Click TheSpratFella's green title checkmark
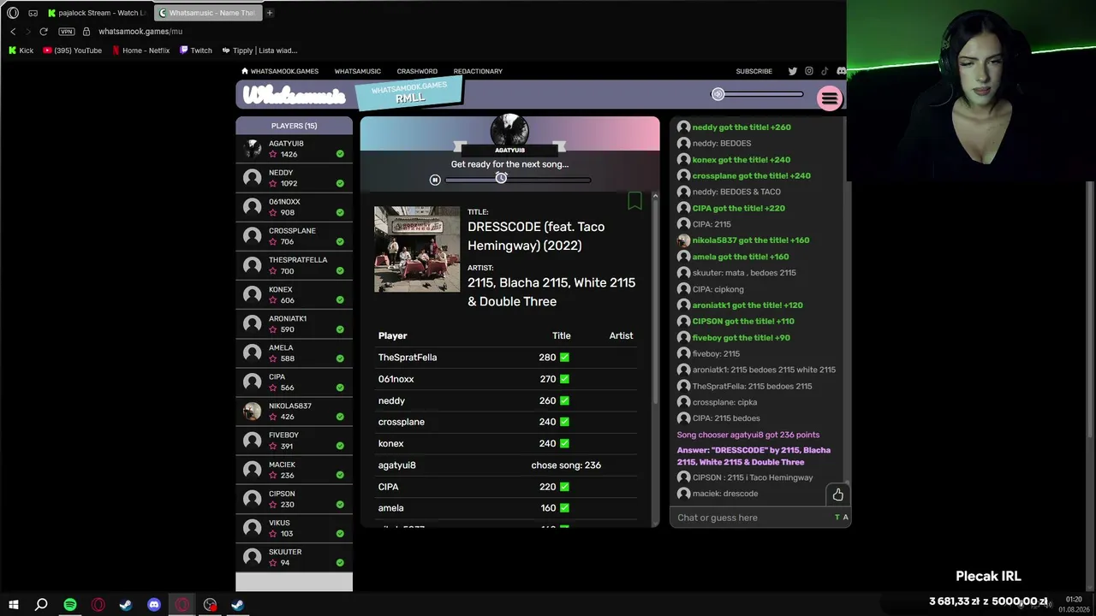 (564, 358)
